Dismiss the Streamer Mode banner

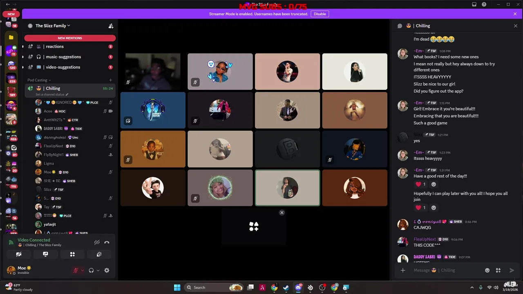pyautogui.click(x=515, y=14)
